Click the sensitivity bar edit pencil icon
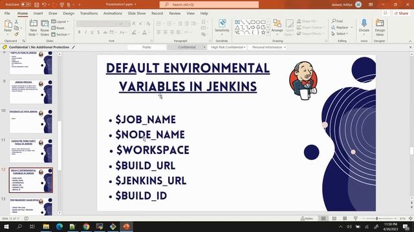Screen dimensions: 414x232 [x=73, y=47]
